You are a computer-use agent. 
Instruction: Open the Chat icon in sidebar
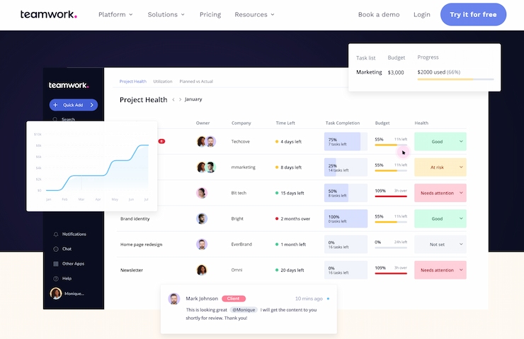56,249
